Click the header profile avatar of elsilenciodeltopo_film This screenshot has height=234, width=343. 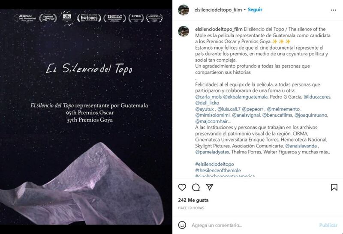pyautogui.click(x=184, y=10)
